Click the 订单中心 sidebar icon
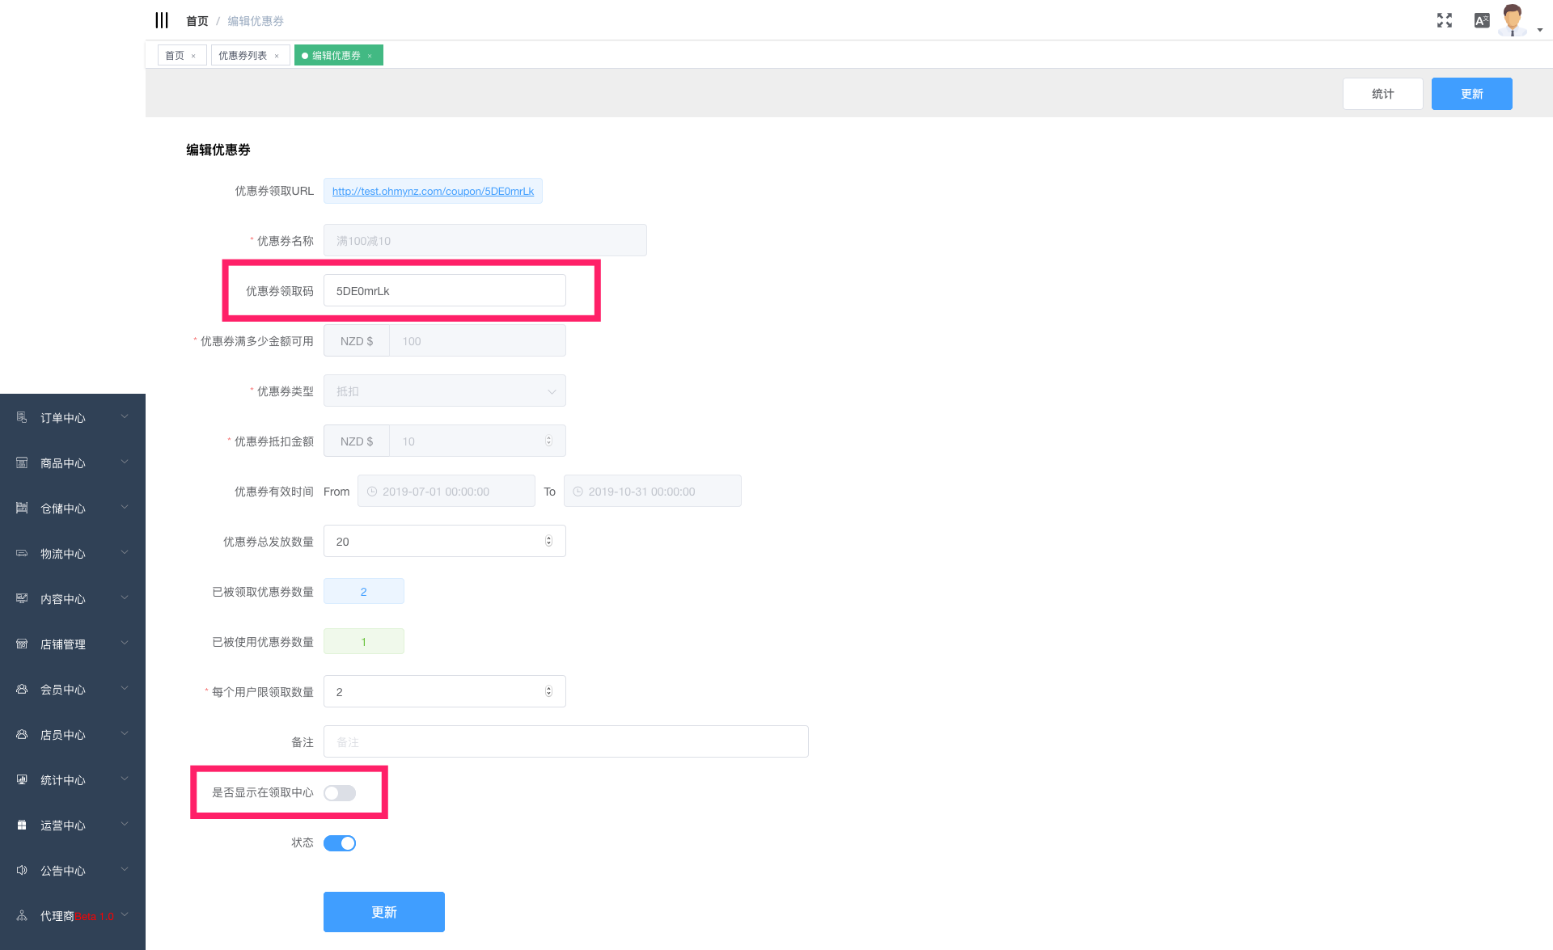 (22, 417)
